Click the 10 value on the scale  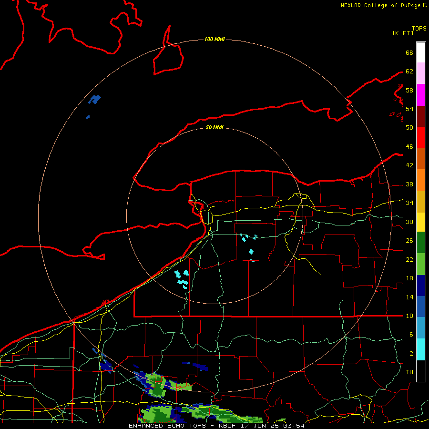(409, 316)
